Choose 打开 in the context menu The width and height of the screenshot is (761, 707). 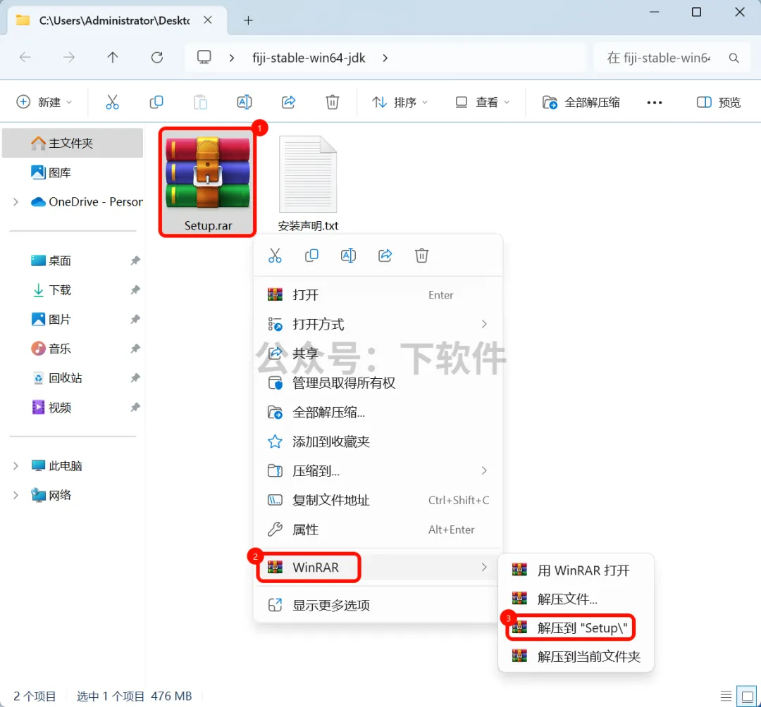click(378, 295)
